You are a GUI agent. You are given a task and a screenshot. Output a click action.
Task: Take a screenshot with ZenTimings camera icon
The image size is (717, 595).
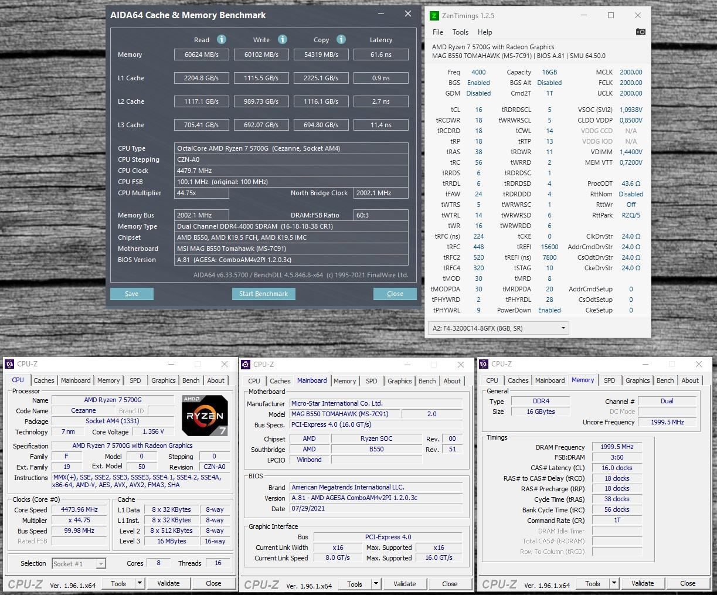641,32
